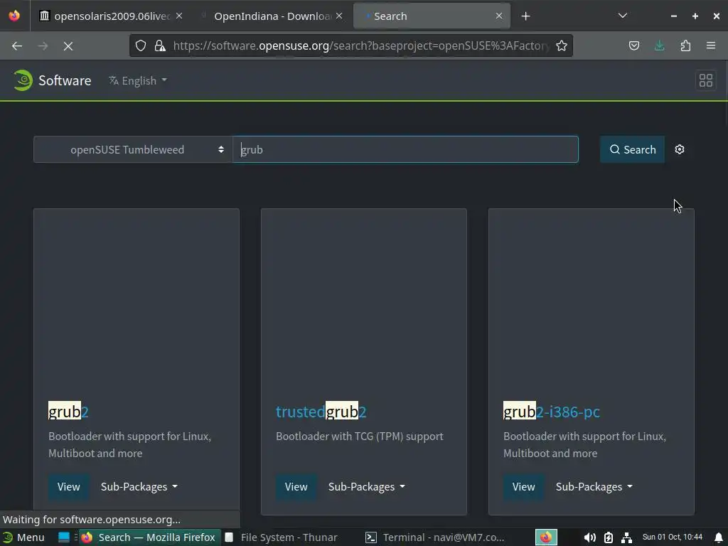Click View on the grub2-i386-pc card
The width and height of the screenshot is (728, 546).
pyautogui.click(x=524, y=486)
